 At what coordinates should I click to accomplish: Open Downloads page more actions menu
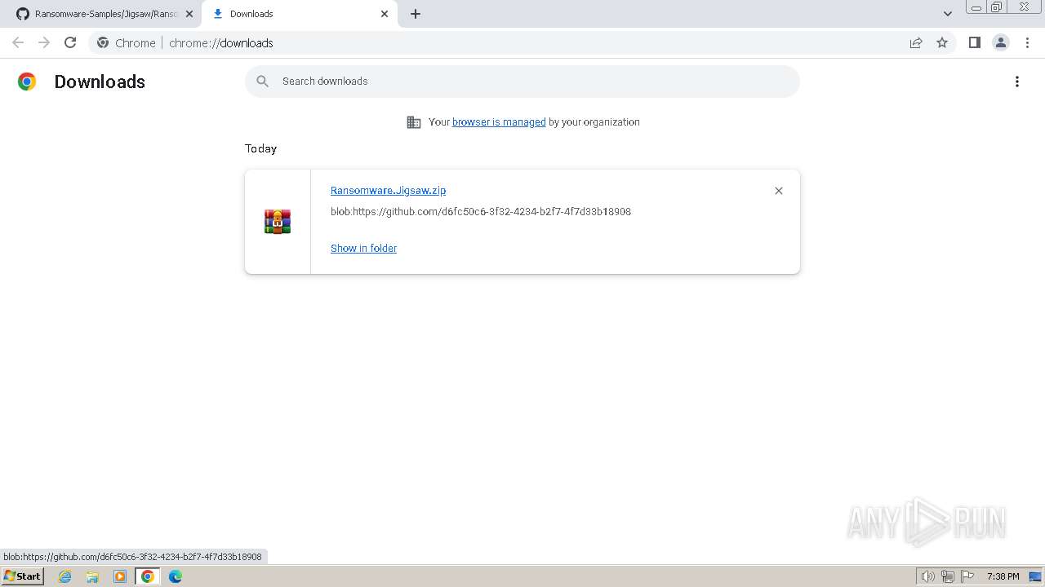tap(1016, 82)
